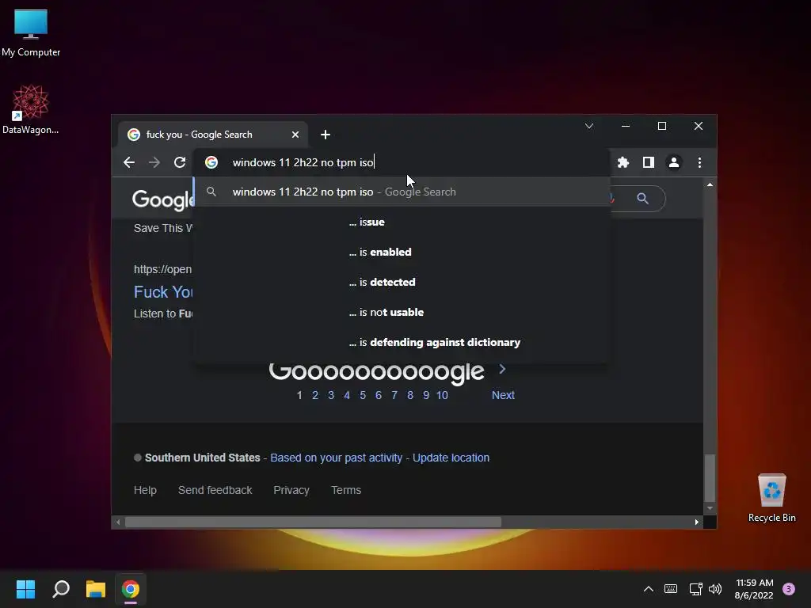Click the vertical scrollbar thumb
The height and width of the screenshot is (608, 811).
pyautogui.click(x=710, y=477)
